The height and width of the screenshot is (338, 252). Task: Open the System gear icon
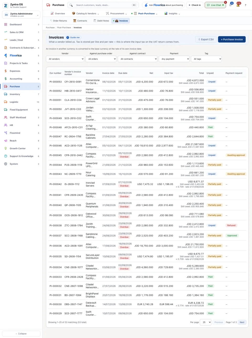point(6,164)
